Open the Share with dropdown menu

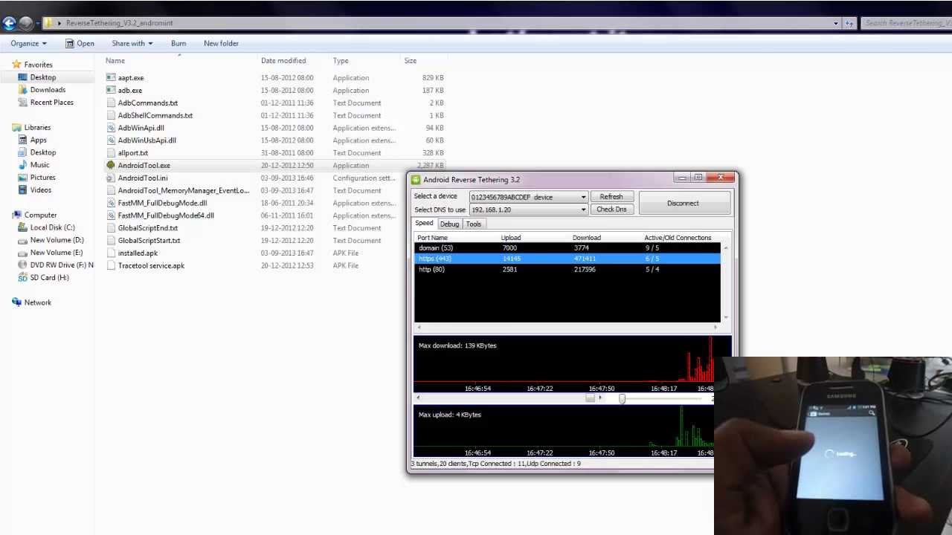pyautogui.click(x=132, y=44)
